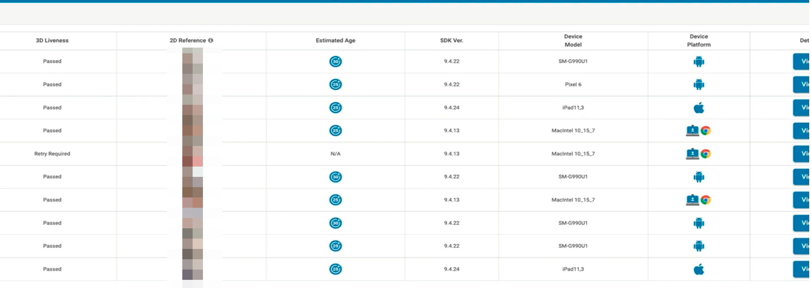The image size is (811, 288).
Task: Click the Device Model column header
Action: (573, 40)
